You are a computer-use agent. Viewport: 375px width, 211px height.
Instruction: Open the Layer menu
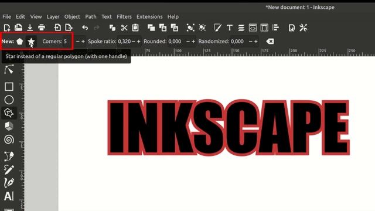click(x=53, y=17)
